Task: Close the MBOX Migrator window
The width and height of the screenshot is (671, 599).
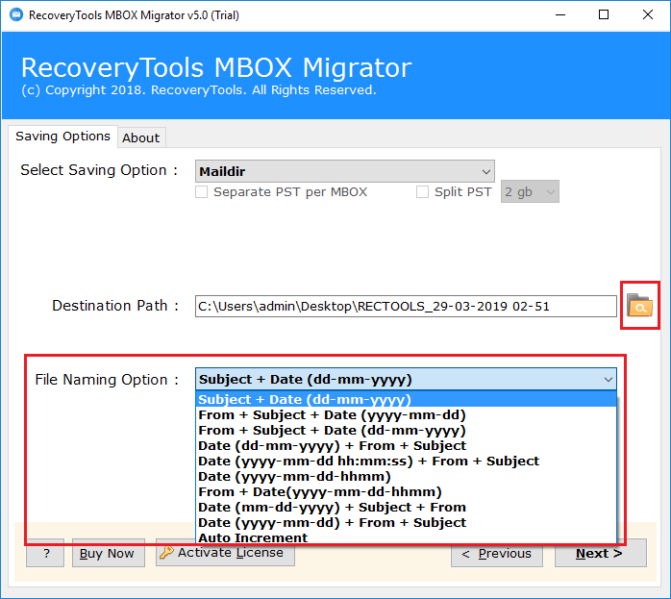Action: (648, 15)
